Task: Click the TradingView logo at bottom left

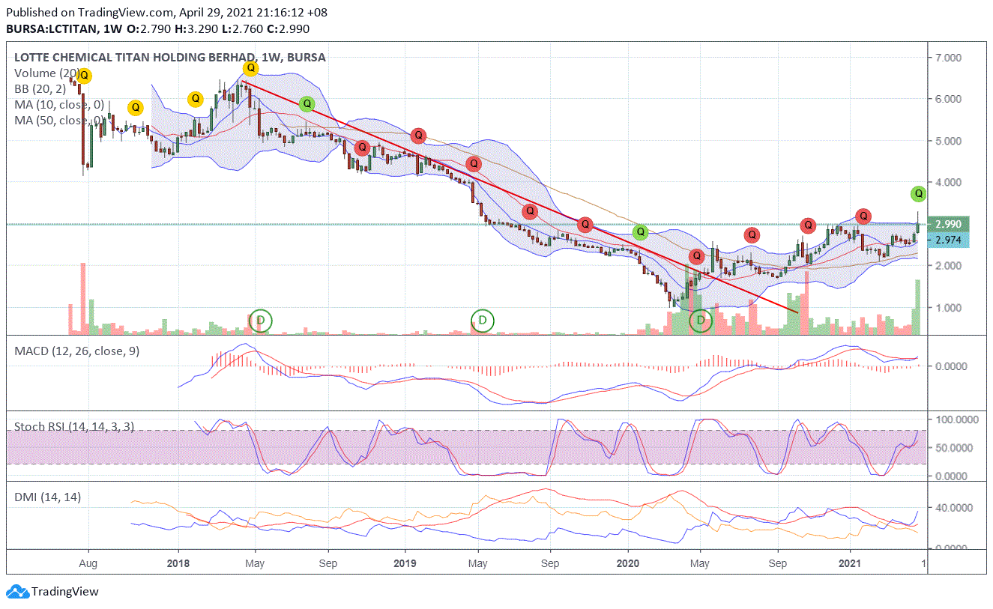Action: tap(53, 592)
